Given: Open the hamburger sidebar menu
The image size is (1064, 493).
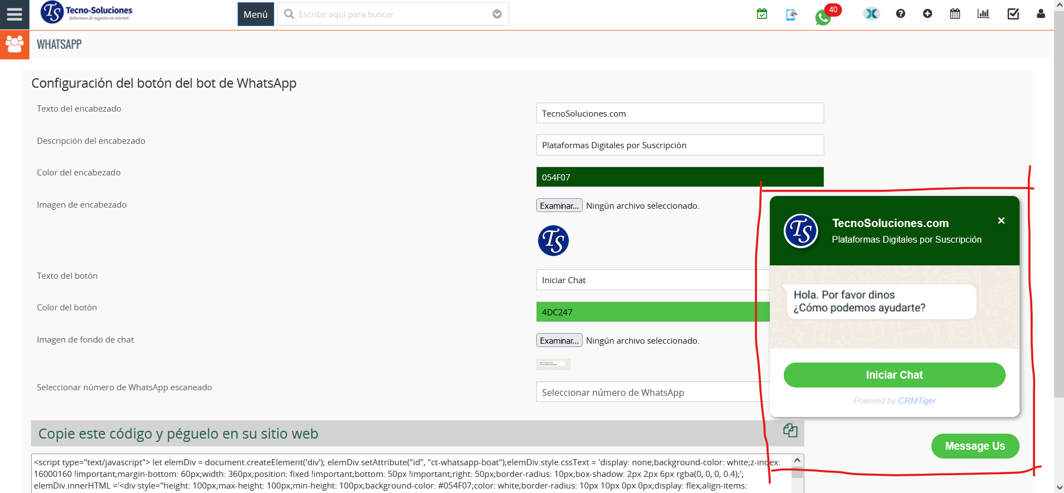Looking at the screenshot, I should pyautogui.click(x=14, y=14).
